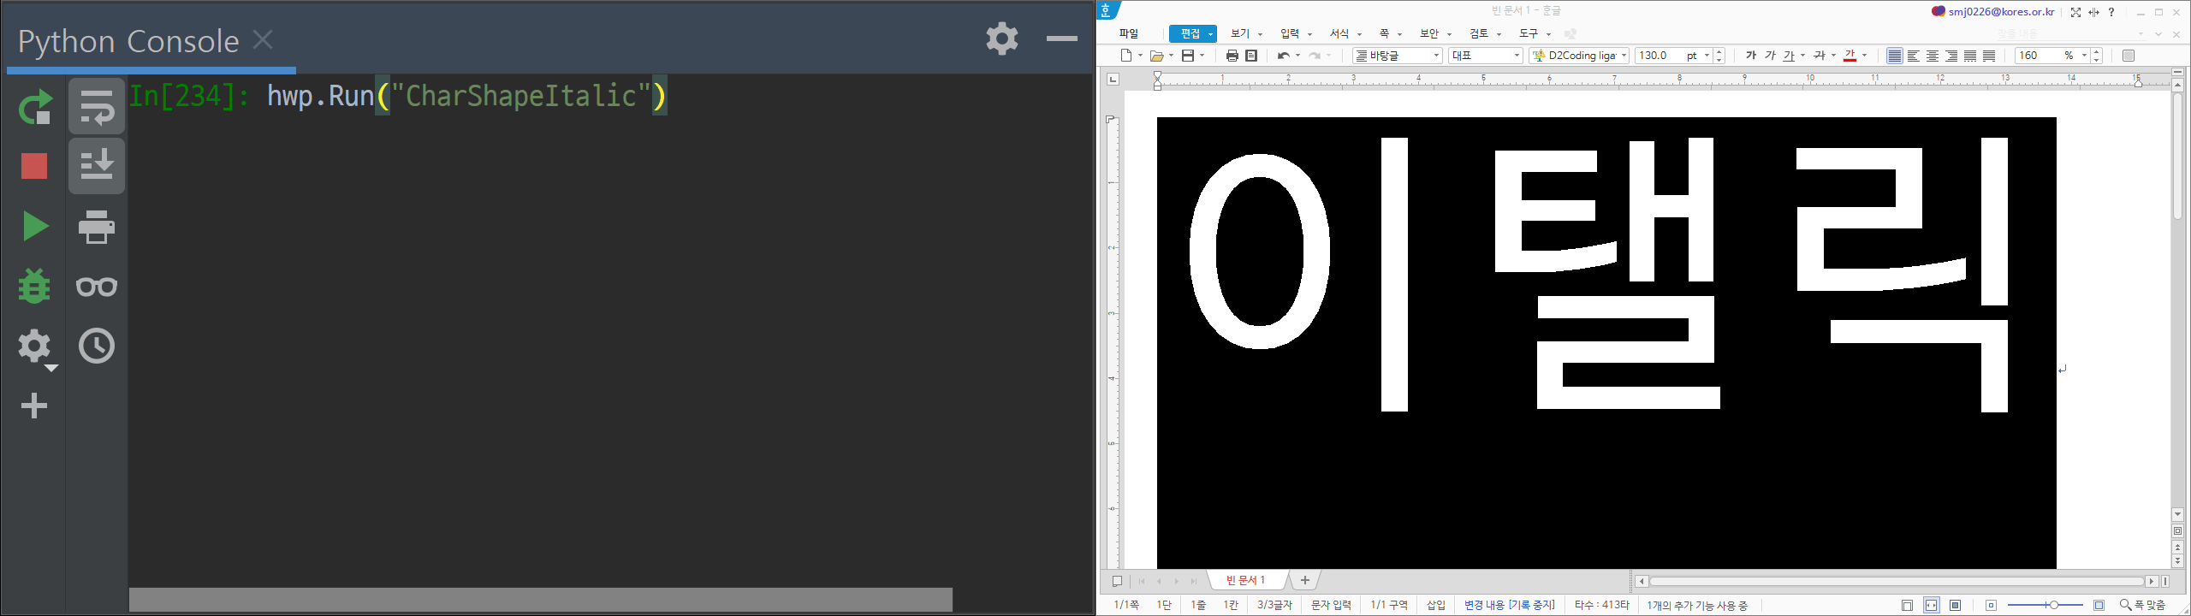Attach debugger using the green bug icon
This screenshot has height=616, width=2191.
click(x=34, y=286)
